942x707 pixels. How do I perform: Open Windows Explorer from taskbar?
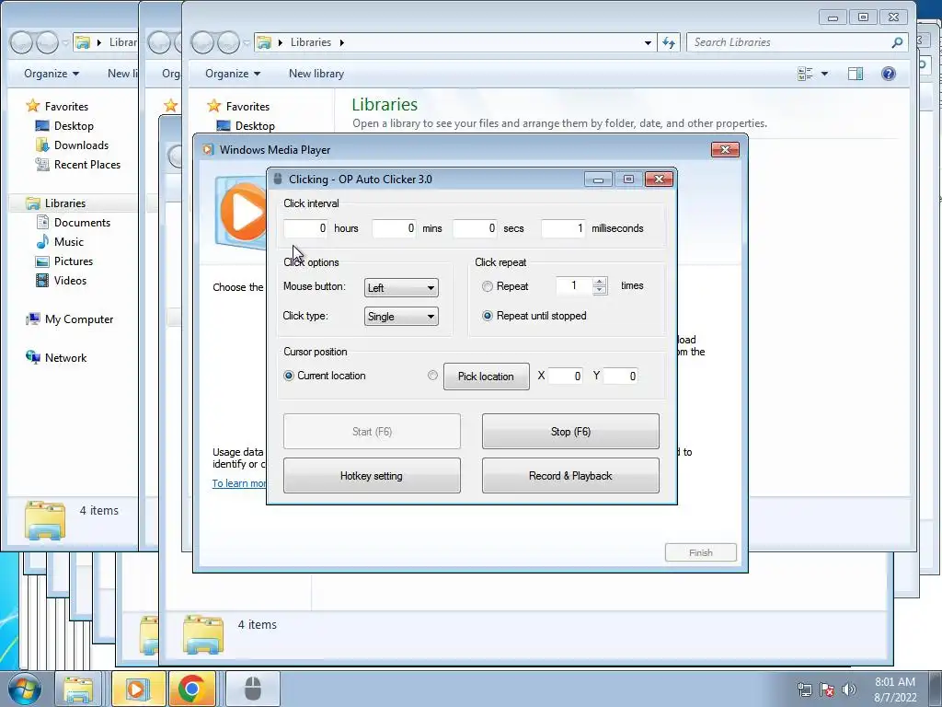[78, 689]
